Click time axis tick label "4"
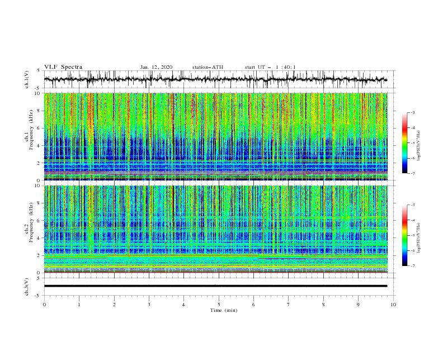Image resolution: width=443 pixels, height=342 pixels. (183, 305)
